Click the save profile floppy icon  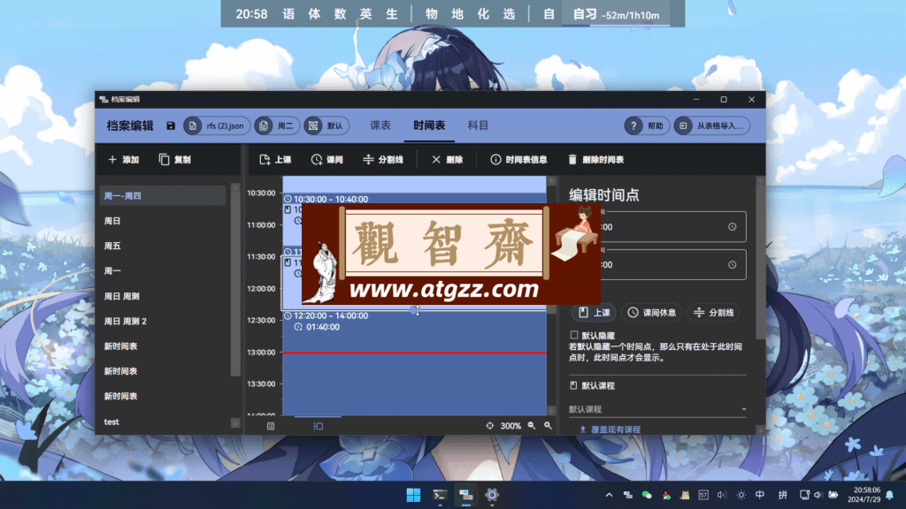tap(171, 125)
